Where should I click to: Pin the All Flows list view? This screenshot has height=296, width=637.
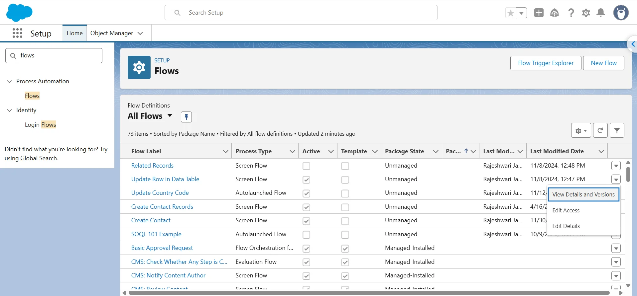click(x=186, y=117)
